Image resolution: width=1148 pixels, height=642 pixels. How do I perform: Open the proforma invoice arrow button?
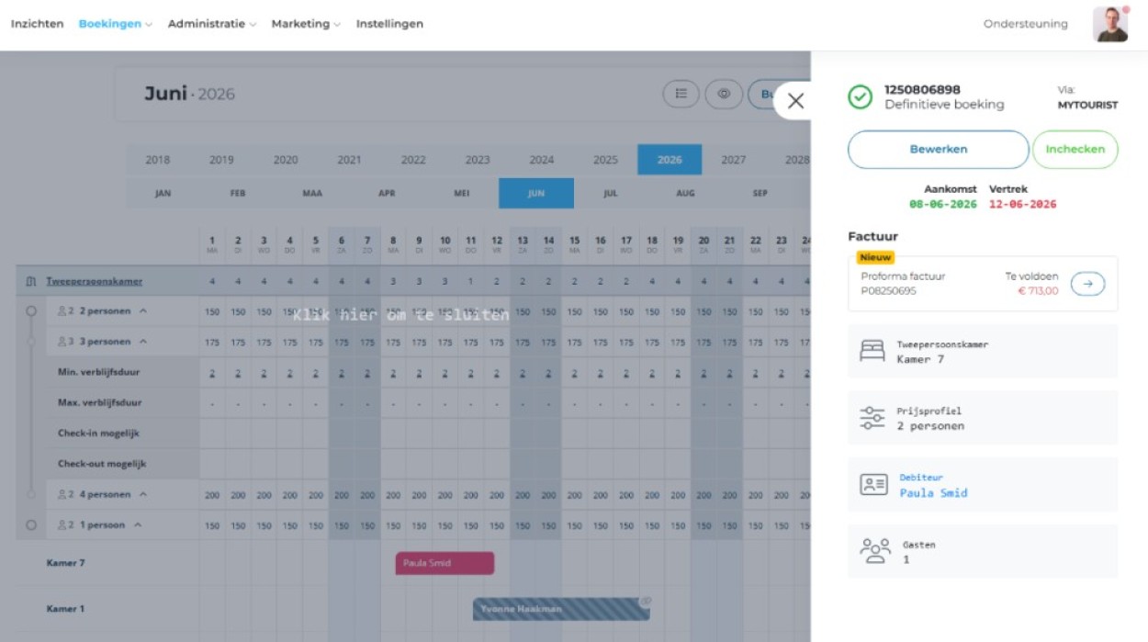coord(1087,284)
